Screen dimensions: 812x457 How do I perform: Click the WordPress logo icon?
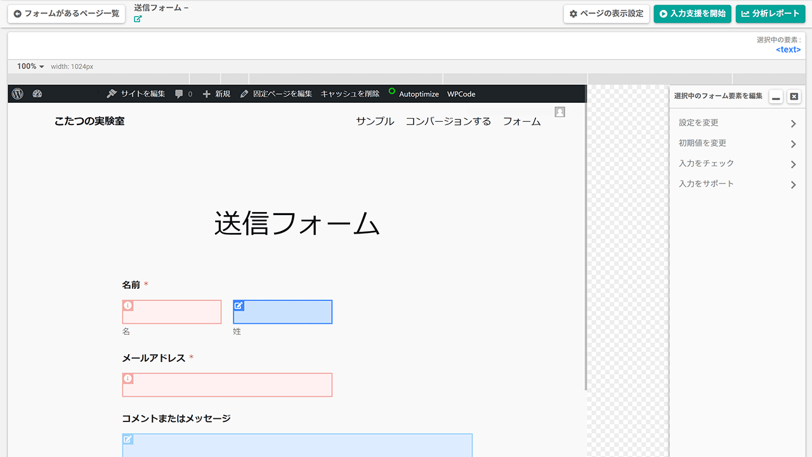(18, 94)
